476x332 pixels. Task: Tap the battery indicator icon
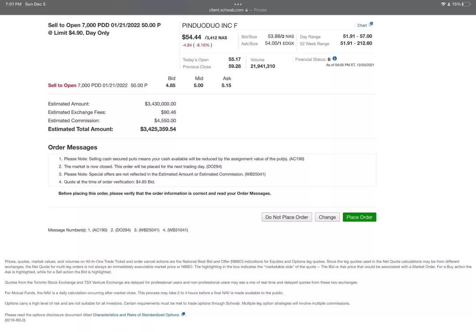click(x=466, y=4)
